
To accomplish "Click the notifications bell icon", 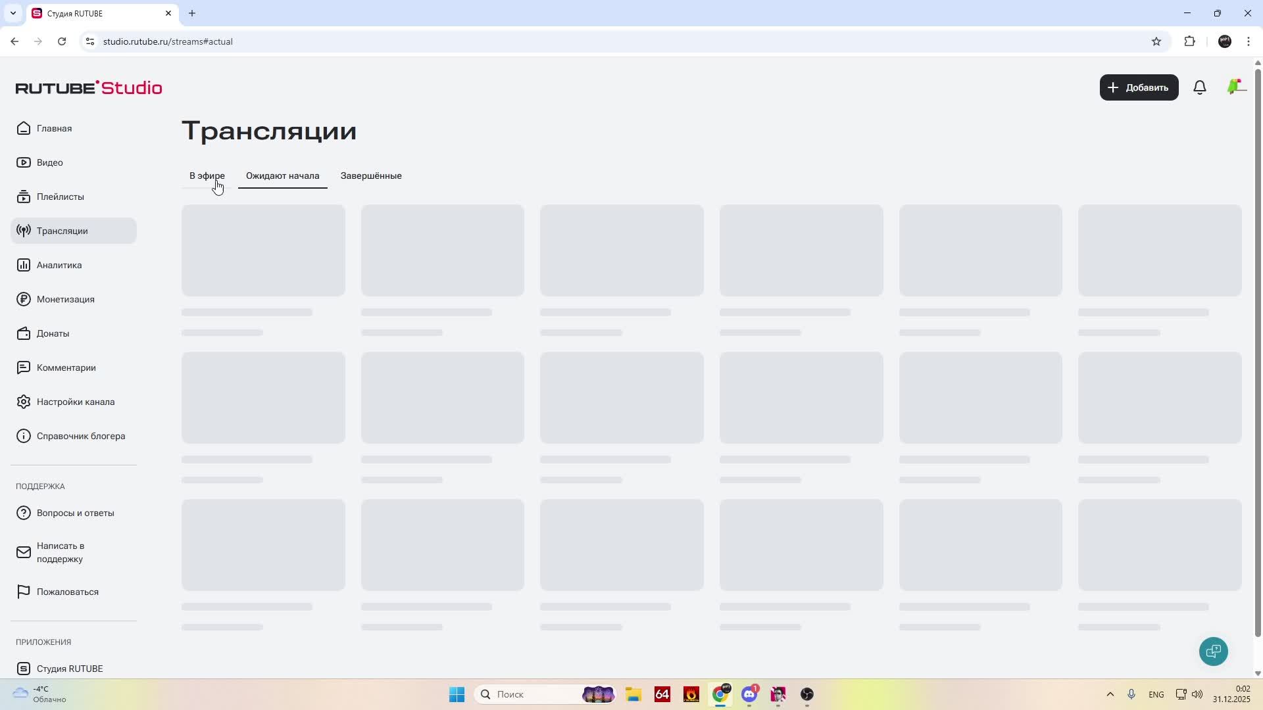I will [1200, 87].
